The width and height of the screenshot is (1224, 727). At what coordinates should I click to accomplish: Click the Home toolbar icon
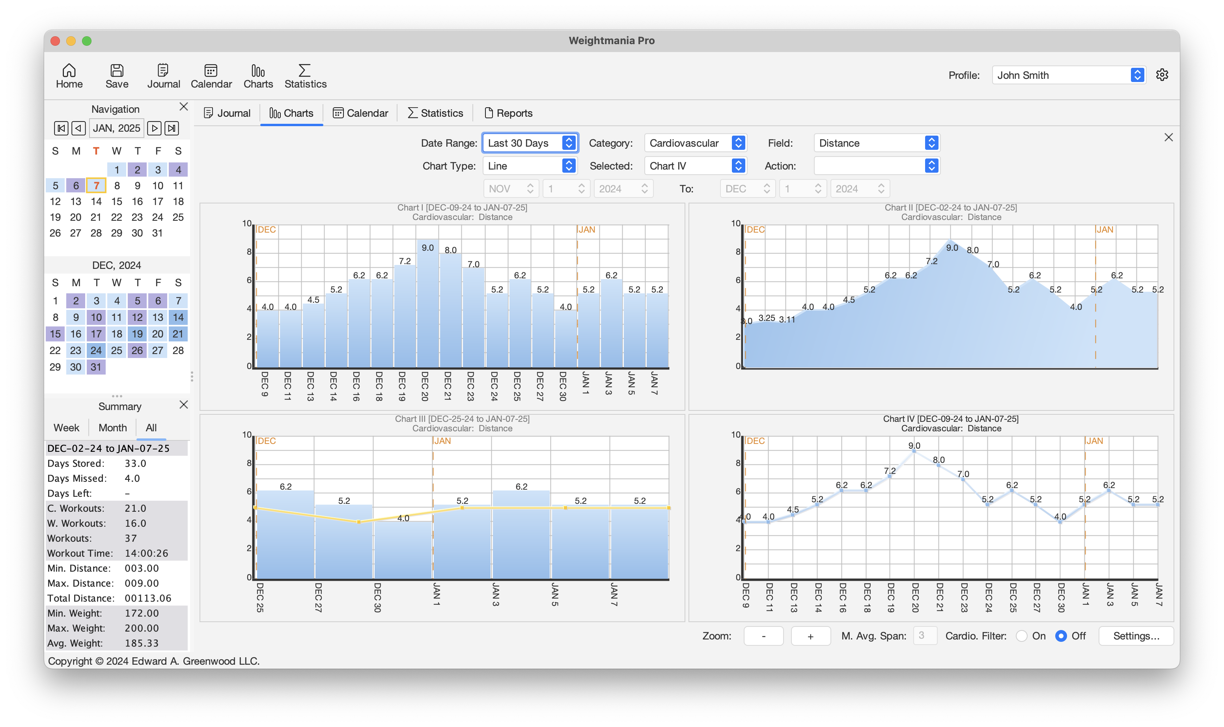click(69, 75)
